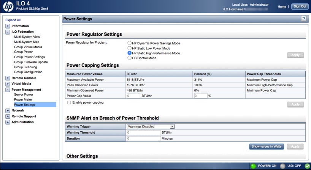311x170 pixels.
Task: Collapse the Power Management section
Action: click(8, 90)
